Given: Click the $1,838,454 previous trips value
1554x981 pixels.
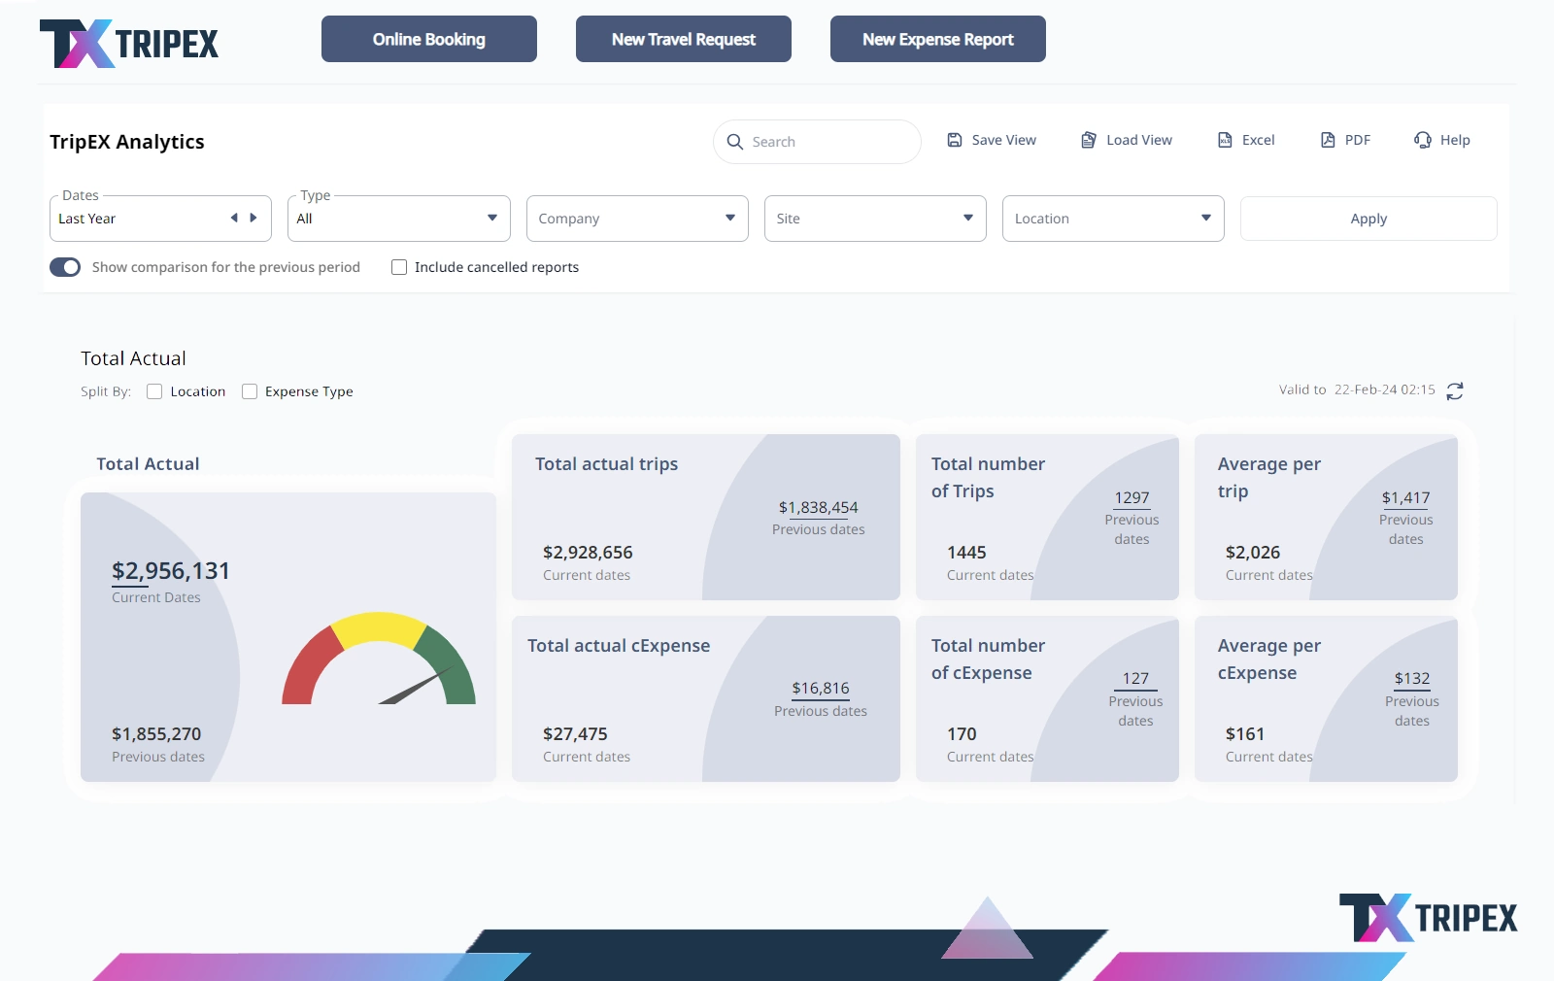Looking at the screenshot, I should pyautogui.click(x=819, y=507).
